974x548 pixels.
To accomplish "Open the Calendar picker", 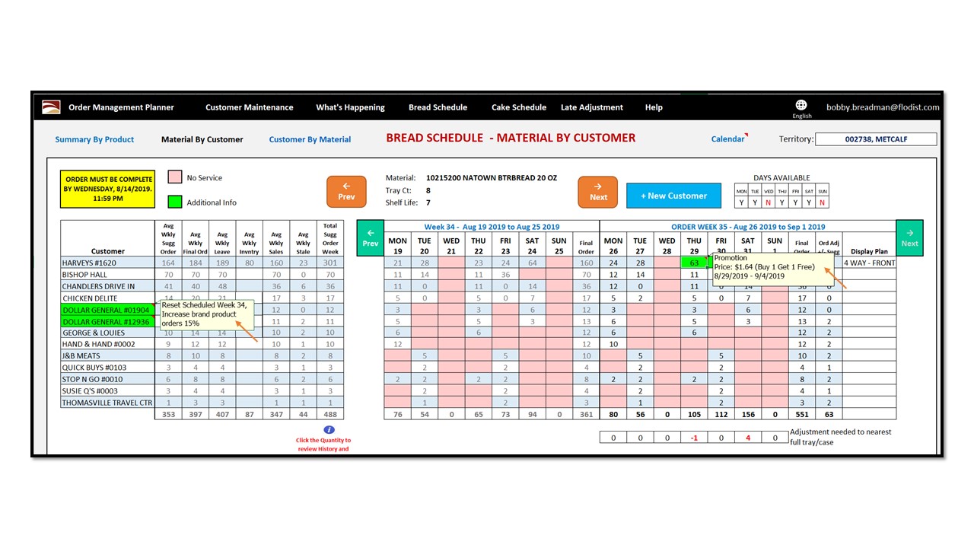I will 727,139.
